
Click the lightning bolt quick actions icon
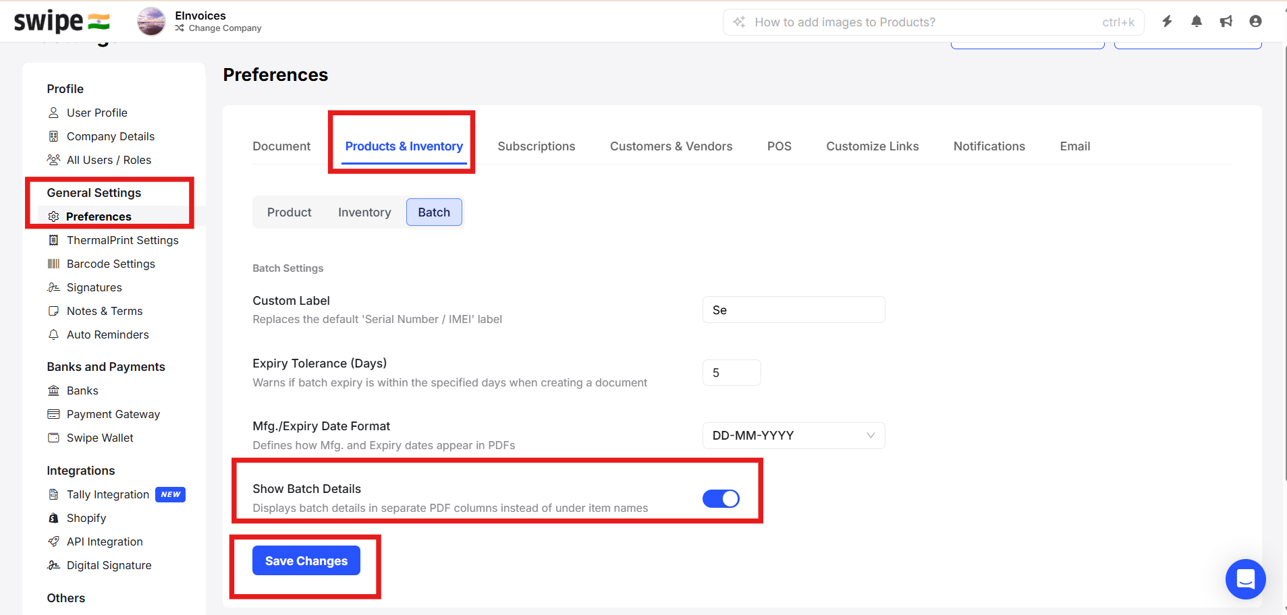(x=1167, y=22)
